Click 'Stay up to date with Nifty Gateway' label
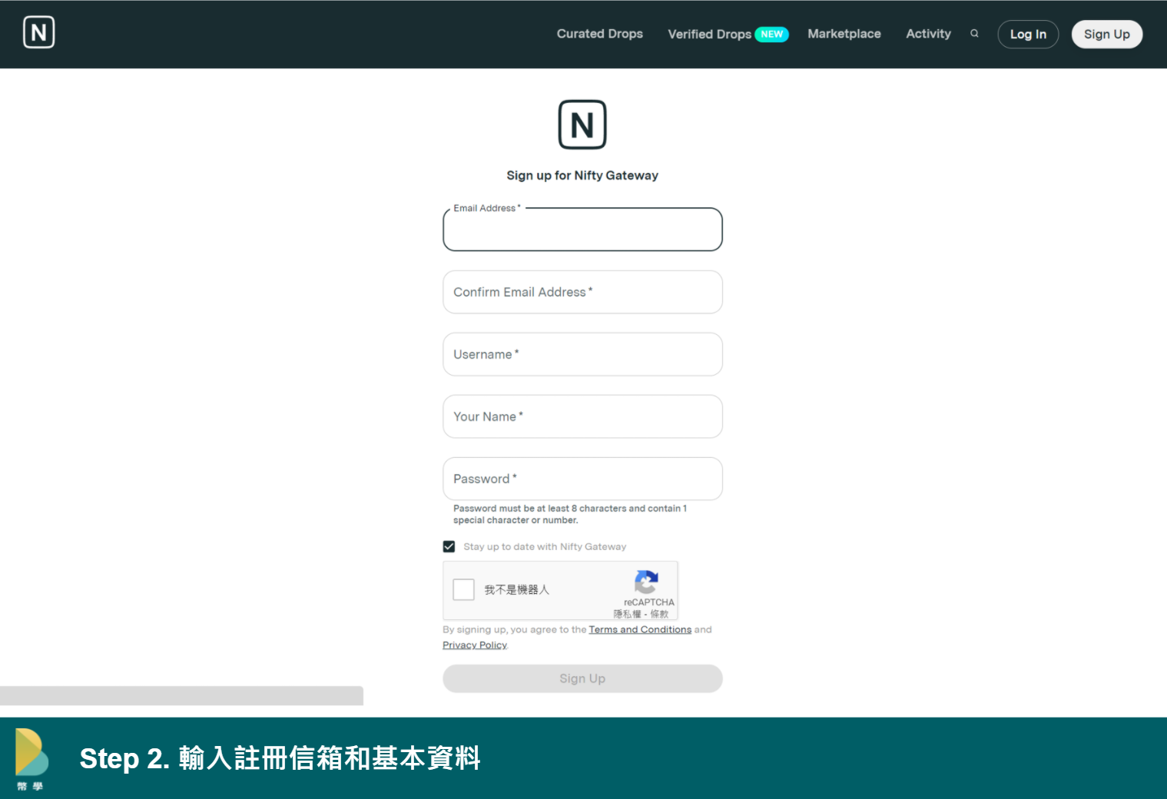This screenshot has width=1167, height=799. click(545, 546)
